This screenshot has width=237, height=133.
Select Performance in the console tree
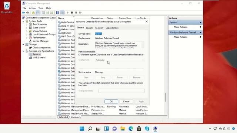tap(39, 38)
